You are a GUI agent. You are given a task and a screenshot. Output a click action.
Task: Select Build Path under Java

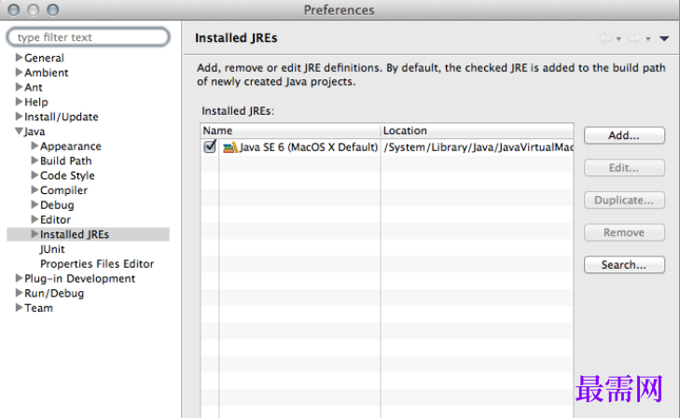[66, 160]
